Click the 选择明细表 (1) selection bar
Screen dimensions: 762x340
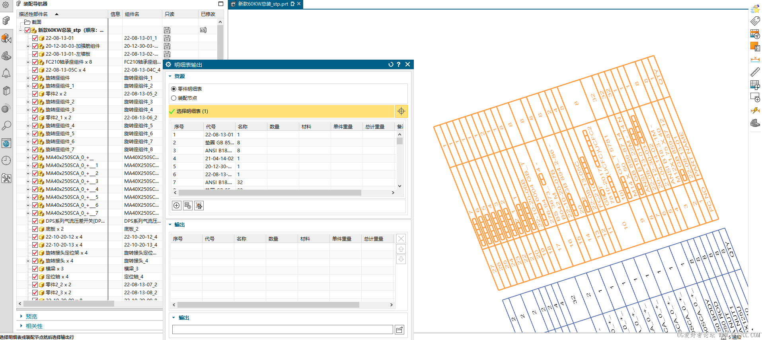(282, 111)
